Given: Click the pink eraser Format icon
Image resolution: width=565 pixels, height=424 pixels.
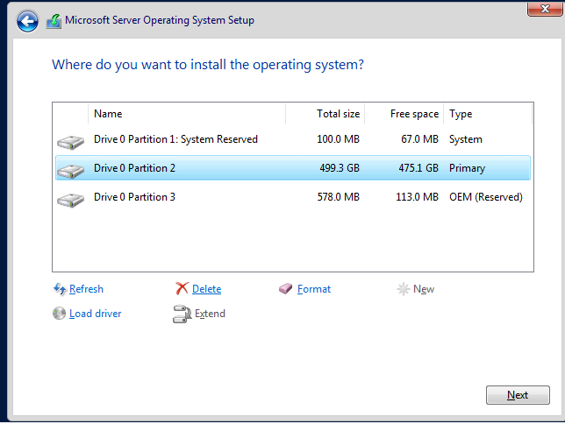Looking at the screenshot, I should tap(286, 289).
